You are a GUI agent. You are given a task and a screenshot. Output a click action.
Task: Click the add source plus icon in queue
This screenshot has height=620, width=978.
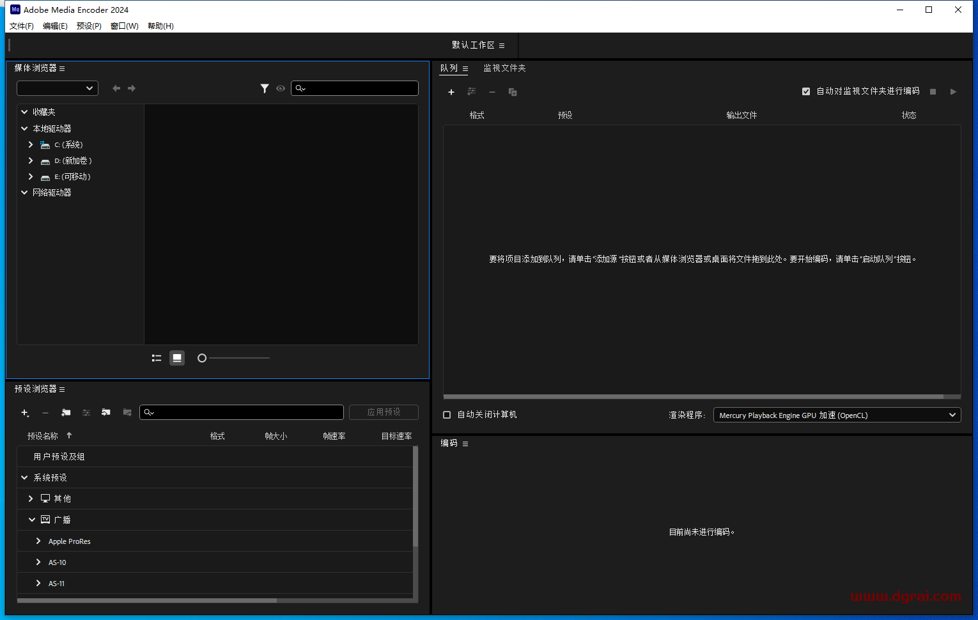[x=451, y=92]
